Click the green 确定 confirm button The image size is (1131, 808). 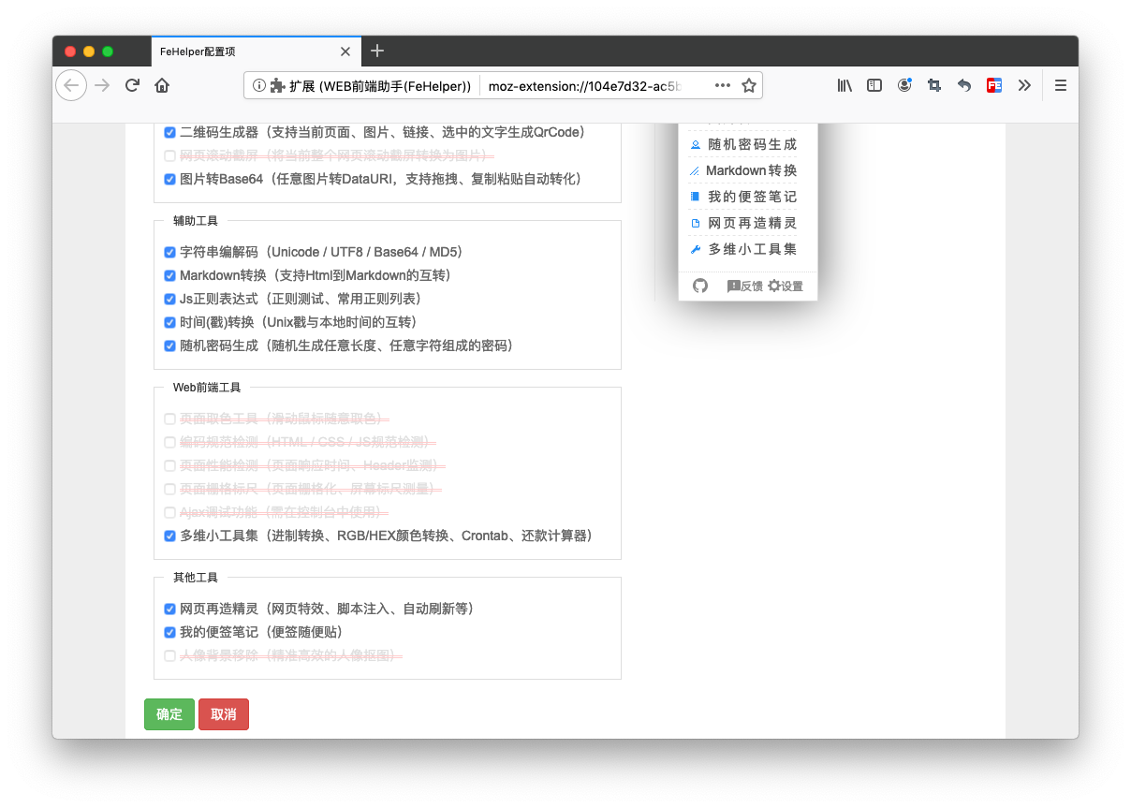pos(169,714)
